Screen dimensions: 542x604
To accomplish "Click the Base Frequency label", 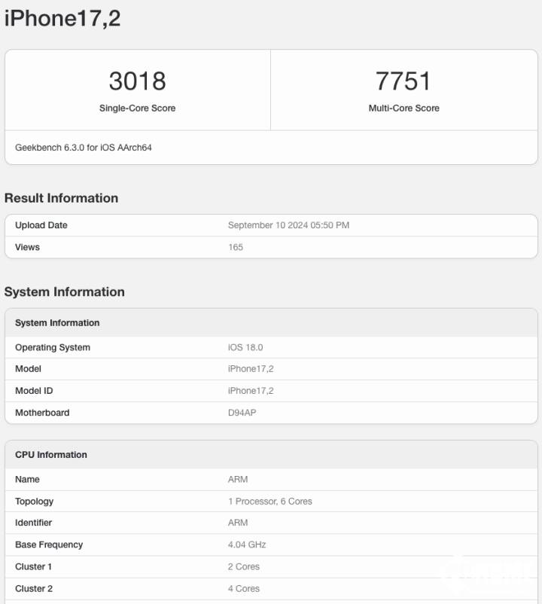I will [x=49, y=545].
